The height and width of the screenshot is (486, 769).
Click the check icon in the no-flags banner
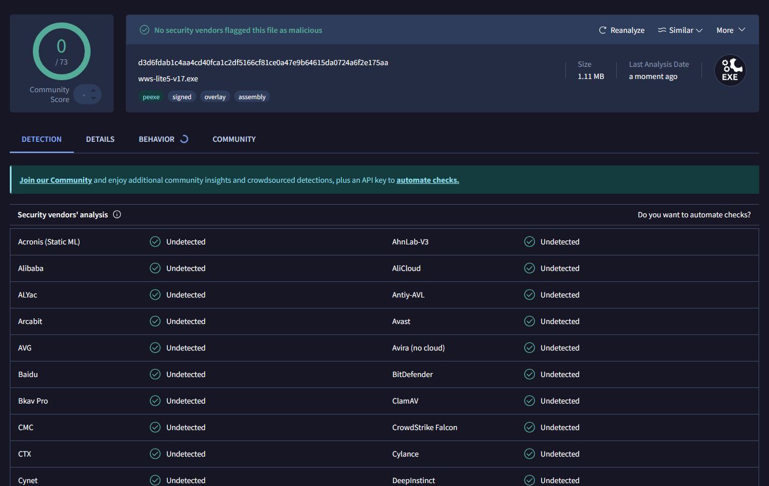pos(144,30)
